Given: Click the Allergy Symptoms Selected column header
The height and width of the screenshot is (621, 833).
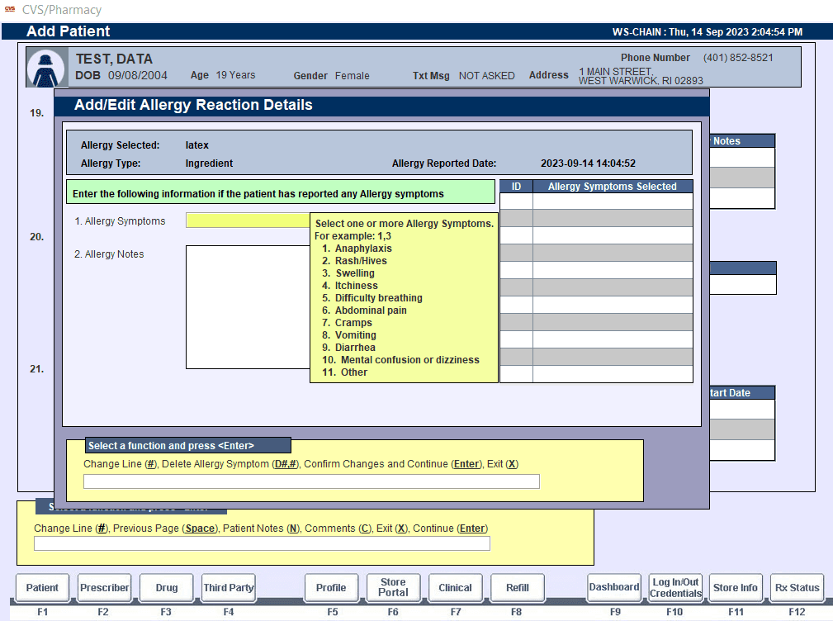Looking at the screenshot, I should click(x=613, y=187).
